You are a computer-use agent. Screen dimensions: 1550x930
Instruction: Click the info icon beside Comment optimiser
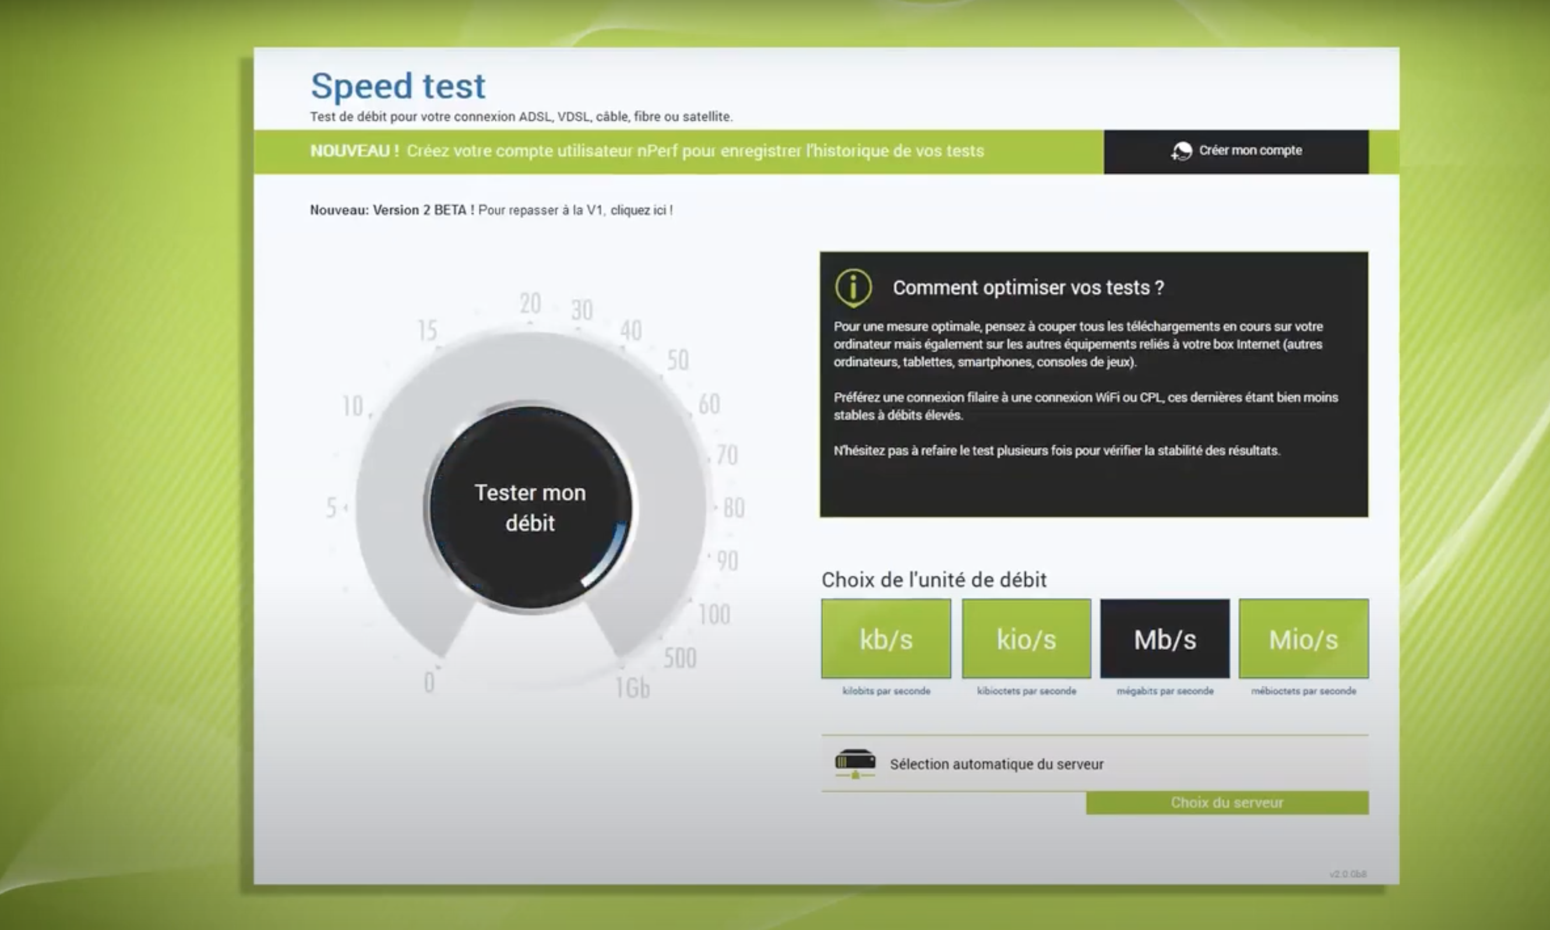853,288
